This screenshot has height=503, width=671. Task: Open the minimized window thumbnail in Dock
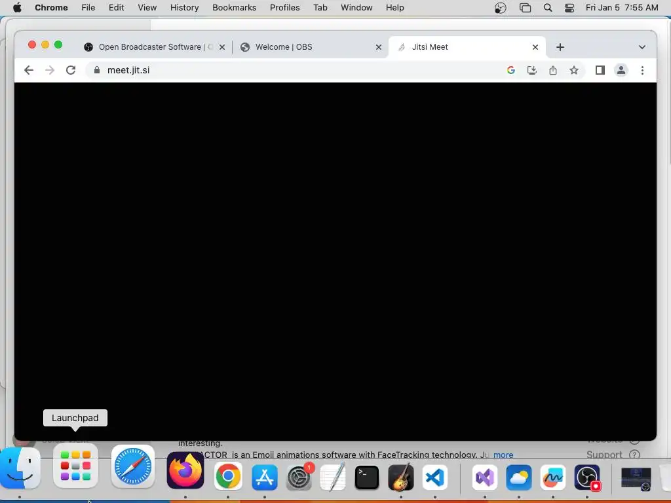(636, 478)
